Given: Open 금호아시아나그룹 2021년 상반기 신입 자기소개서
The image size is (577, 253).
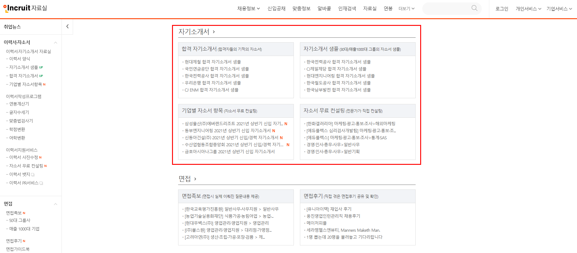Looking at the screenshot, I should [x=230, y=151].
